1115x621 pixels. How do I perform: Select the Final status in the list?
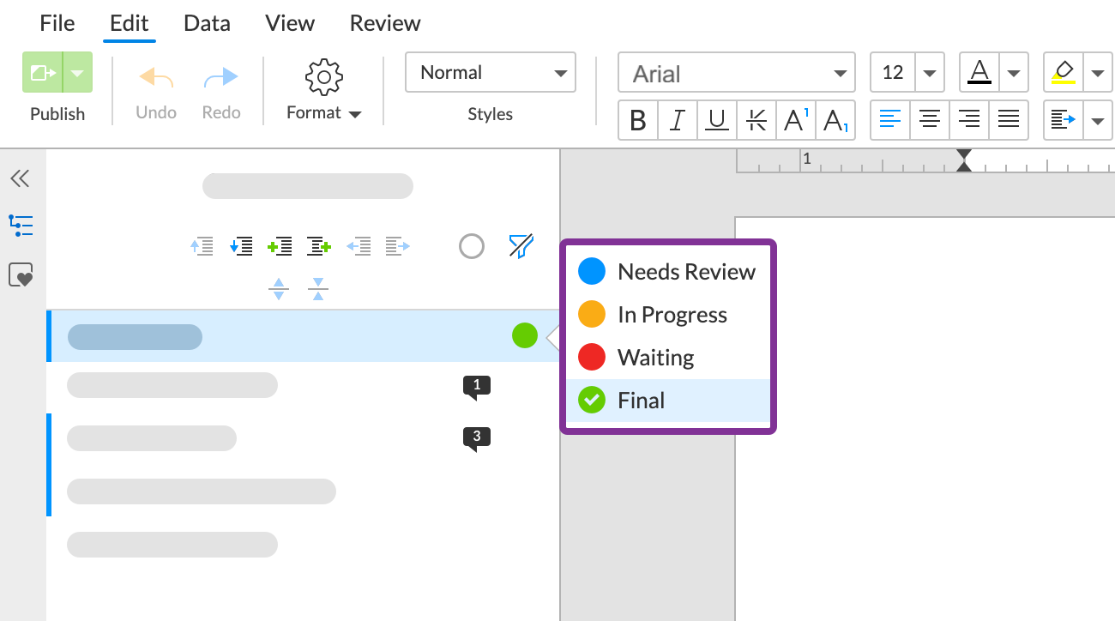[642, 400]
